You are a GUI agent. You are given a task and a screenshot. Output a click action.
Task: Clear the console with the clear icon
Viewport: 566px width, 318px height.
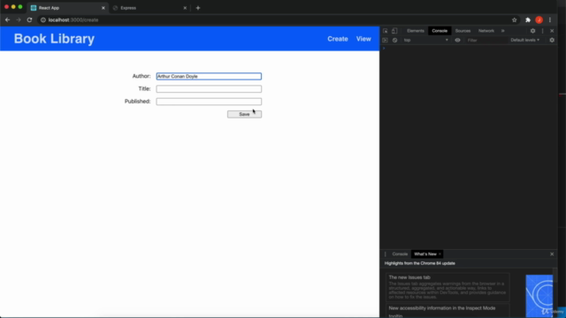(394, 40)
